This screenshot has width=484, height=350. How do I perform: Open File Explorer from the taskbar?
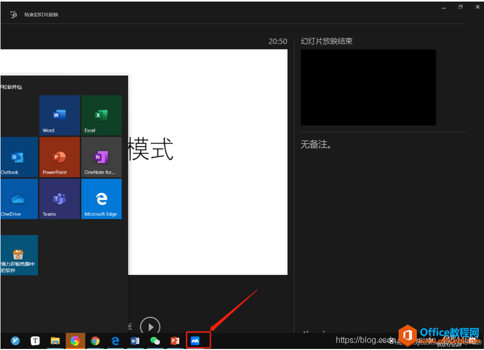(55, 341)
